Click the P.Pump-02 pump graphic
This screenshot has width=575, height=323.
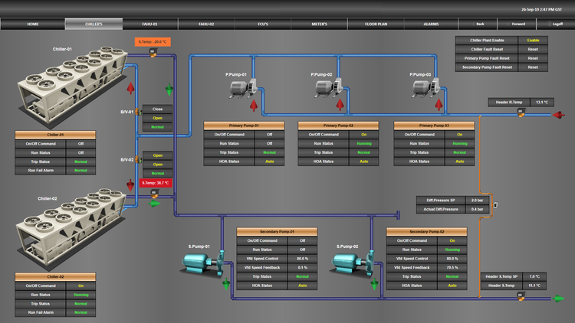tap(329, 88)
